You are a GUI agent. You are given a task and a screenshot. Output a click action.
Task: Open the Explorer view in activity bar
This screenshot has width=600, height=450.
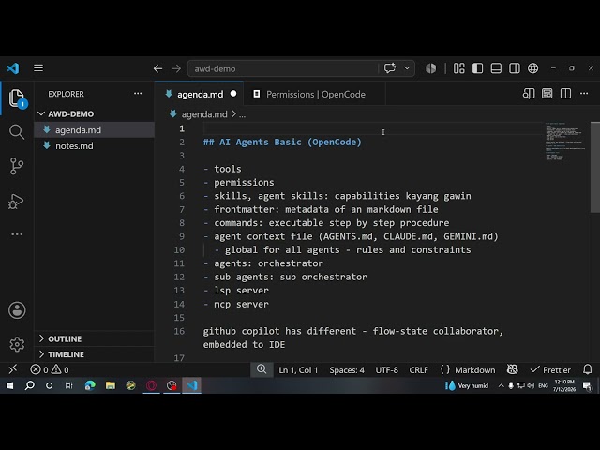(x=17, y=98)
